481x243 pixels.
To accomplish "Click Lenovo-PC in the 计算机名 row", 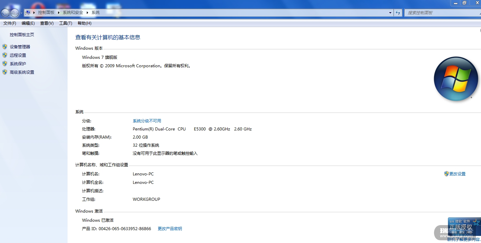I will point(143,174).
